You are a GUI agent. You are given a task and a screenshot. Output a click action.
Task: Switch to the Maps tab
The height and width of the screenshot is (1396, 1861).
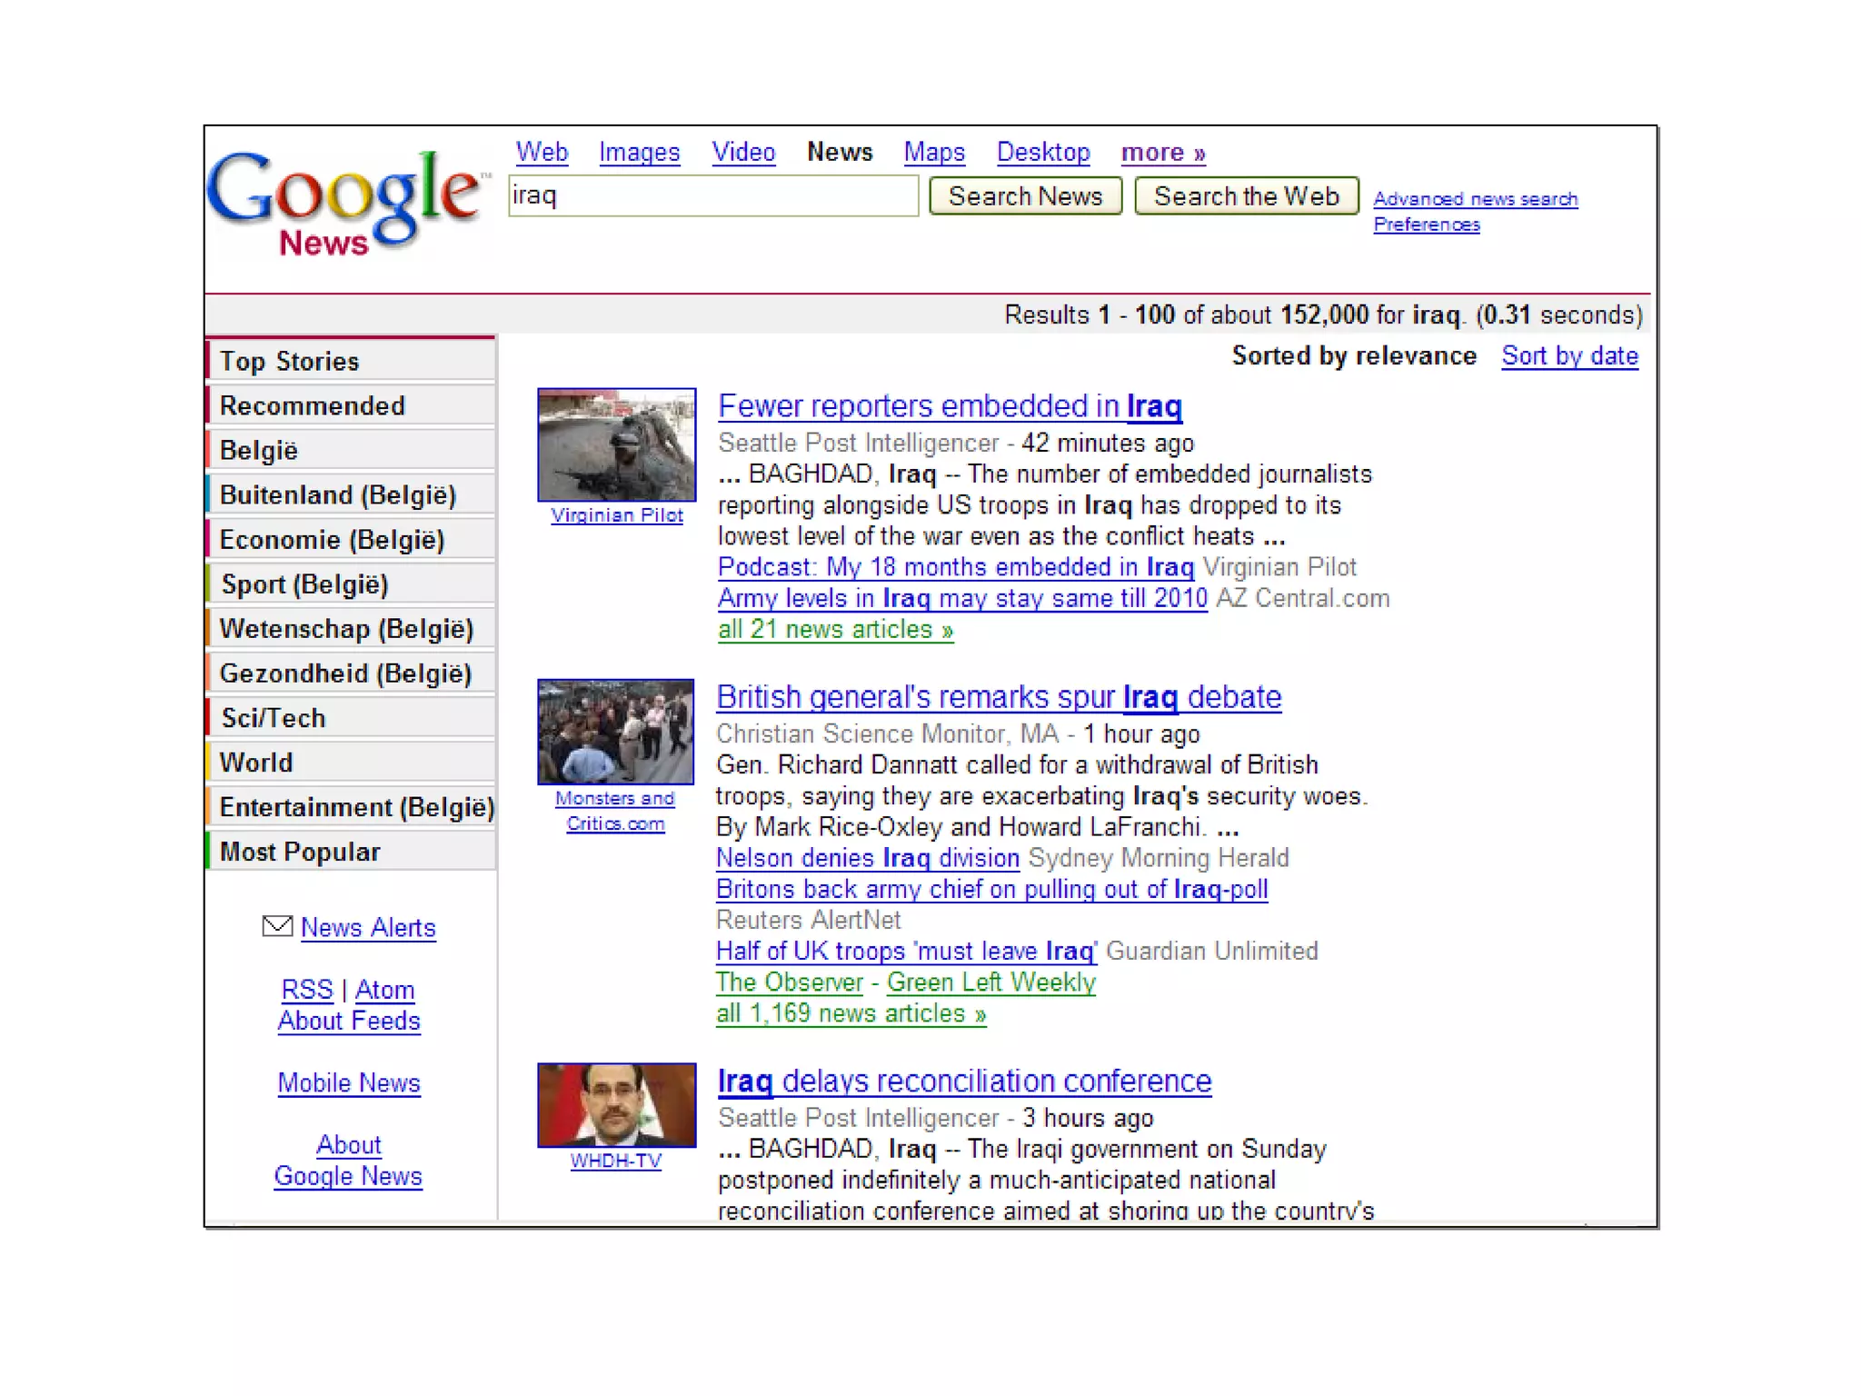933,153
